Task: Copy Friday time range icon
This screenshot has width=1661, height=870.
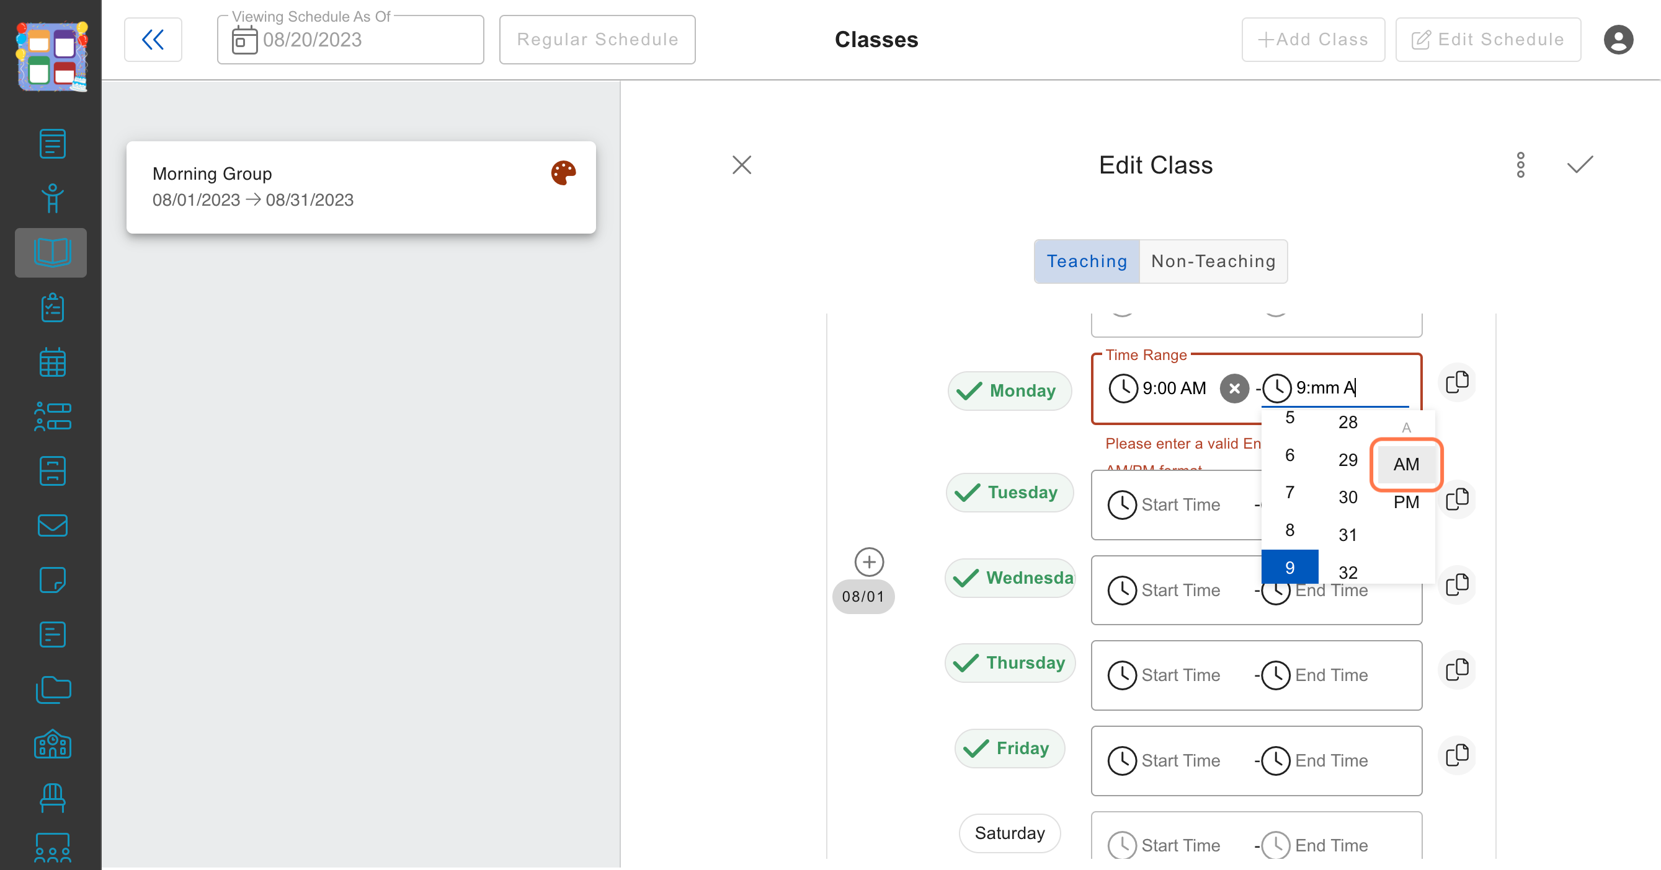Action: pyautogui.click(x=1456, y=755)
